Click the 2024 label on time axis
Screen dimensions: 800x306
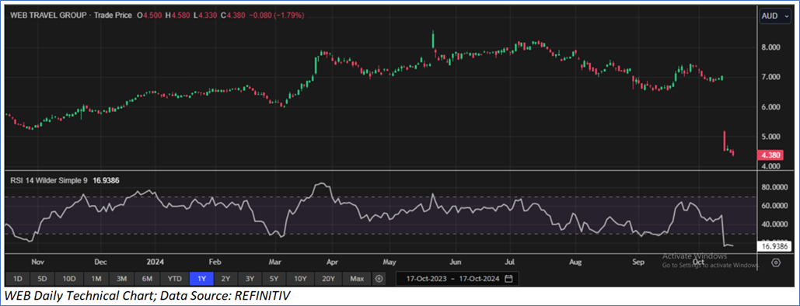click(155, 263)
